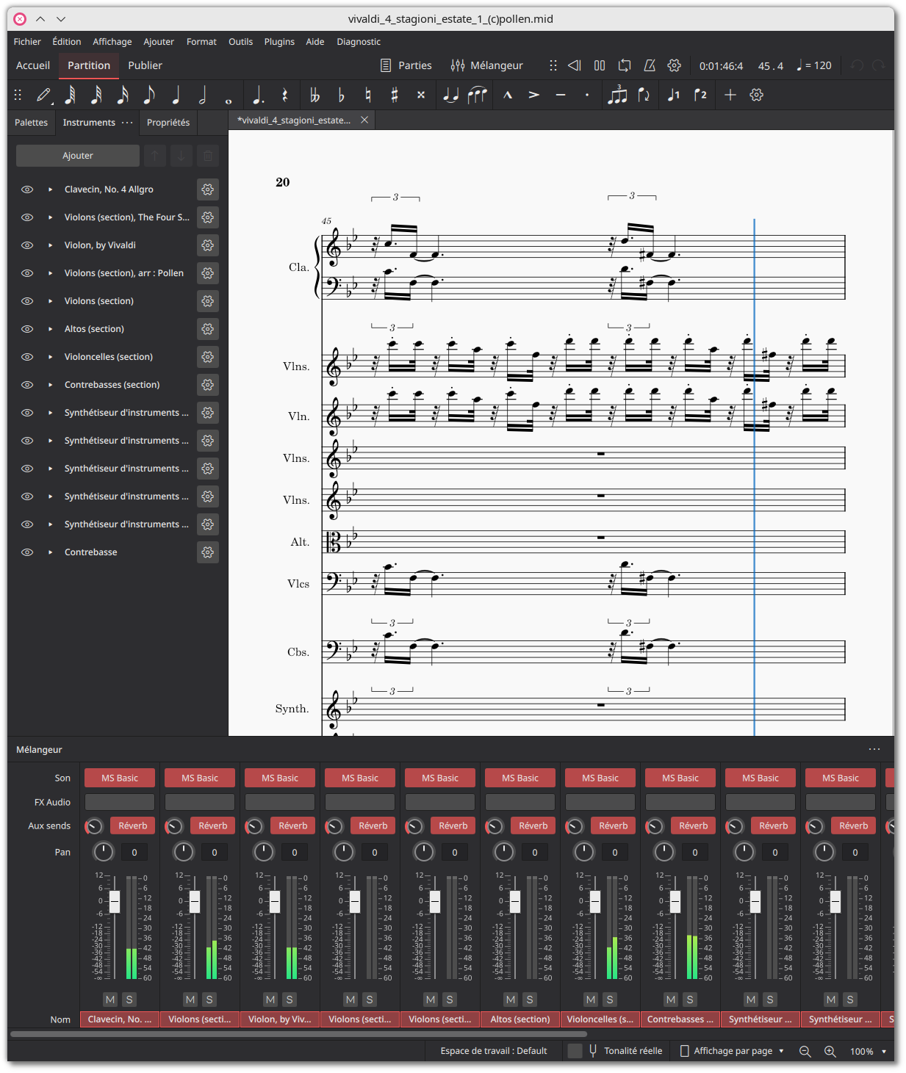Switch to voice 1
Image resolution: width=906 pixels, height=1073 pixels.
(673, 95)
